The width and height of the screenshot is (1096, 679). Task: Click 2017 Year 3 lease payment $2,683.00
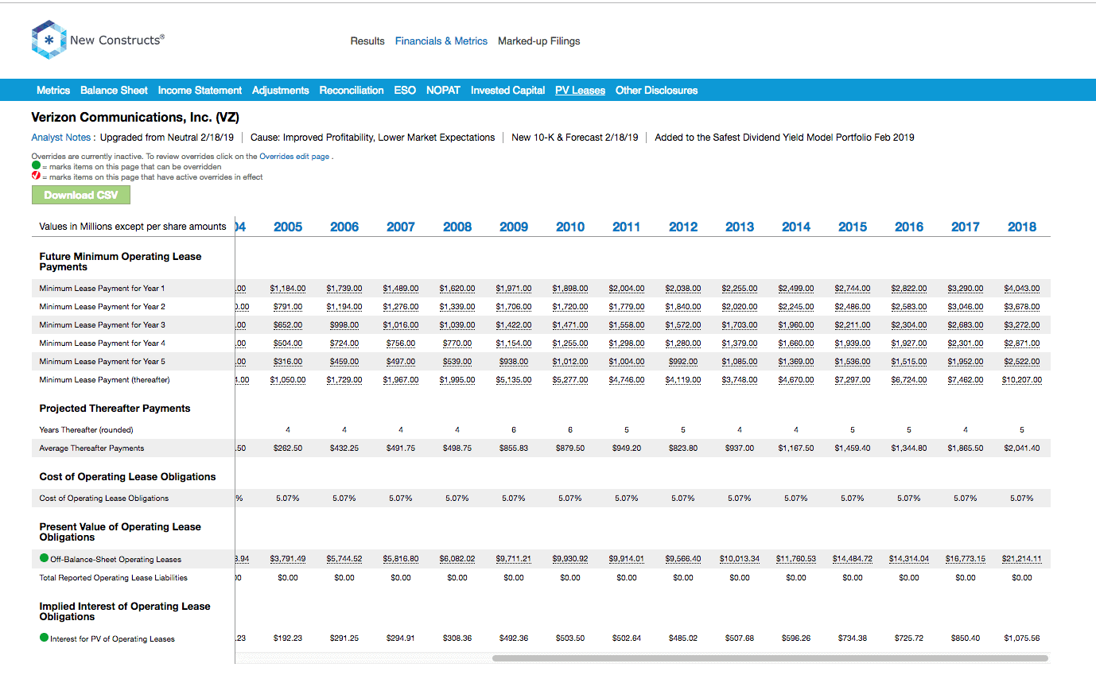coord(966,325)
